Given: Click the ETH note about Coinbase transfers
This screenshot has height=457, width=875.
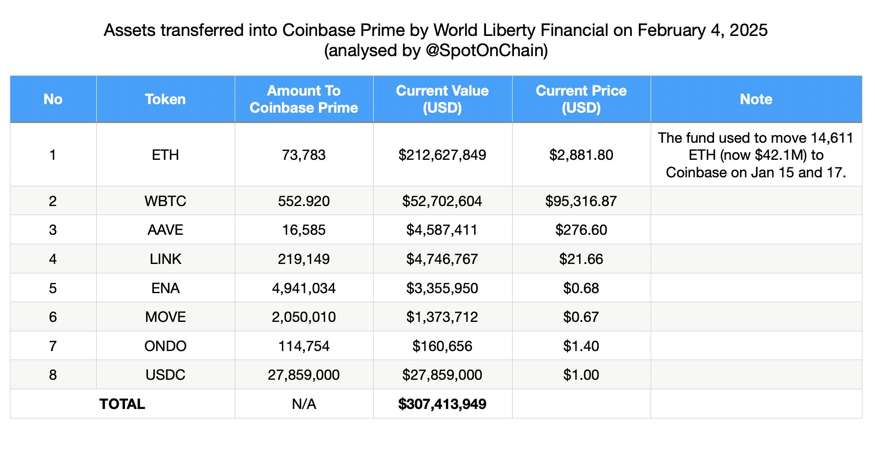Looking at the screenshot, I should tap(756, 155).
